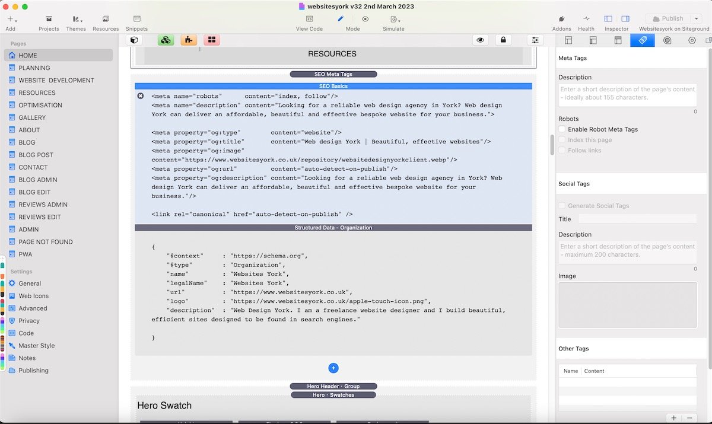Click the green stacks elements button
The image size is (712, 424).
coord(166,40)
